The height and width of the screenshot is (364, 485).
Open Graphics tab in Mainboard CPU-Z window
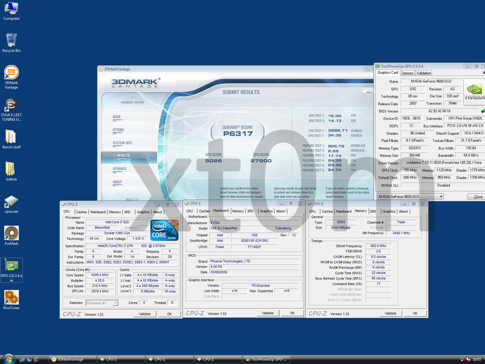click(x=266, y=211)
